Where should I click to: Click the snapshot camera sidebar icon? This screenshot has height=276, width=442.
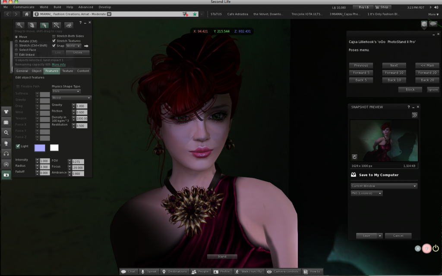click(x=6, y=175)
